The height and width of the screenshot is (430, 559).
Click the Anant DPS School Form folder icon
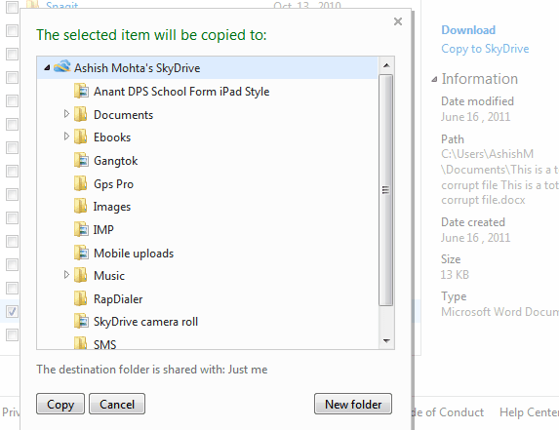pos(81,91)
